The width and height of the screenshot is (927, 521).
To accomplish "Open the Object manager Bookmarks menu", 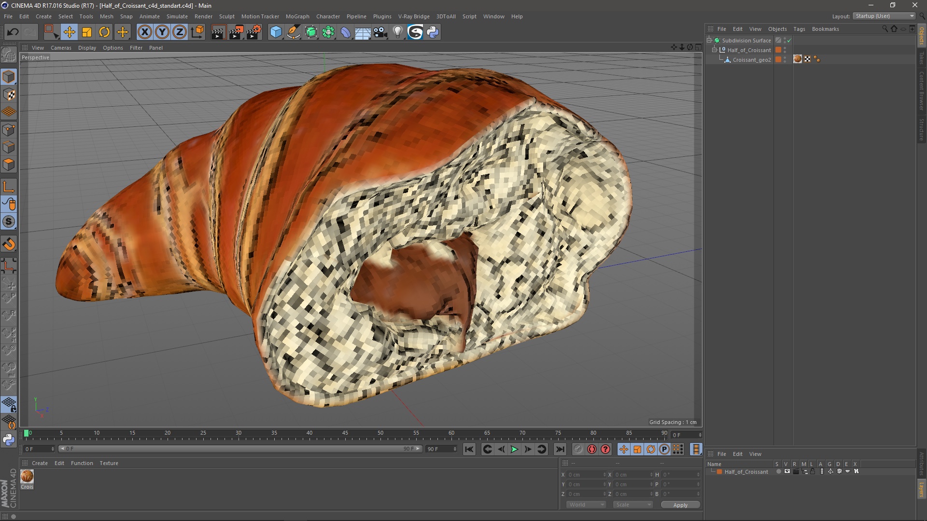I will tap(825, 29).
